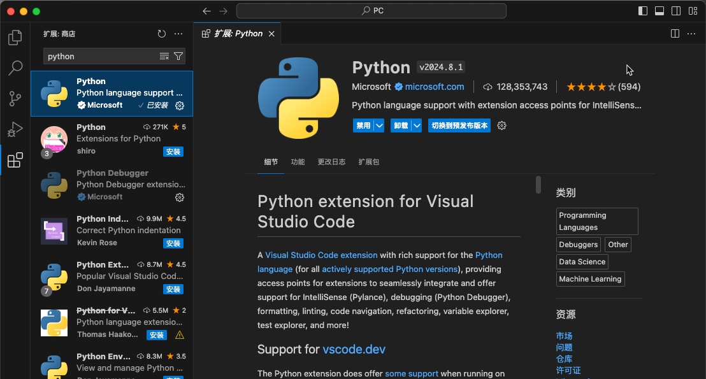
Task: Open the microsoft.com publisher link
Action: pos(434,87)
